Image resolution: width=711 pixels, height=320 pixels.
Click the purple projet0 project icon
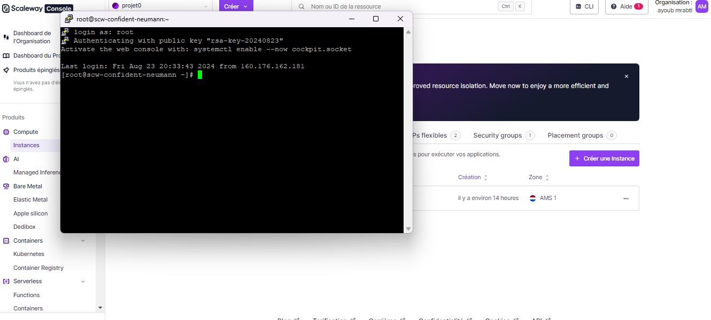(x=115, y=6)
